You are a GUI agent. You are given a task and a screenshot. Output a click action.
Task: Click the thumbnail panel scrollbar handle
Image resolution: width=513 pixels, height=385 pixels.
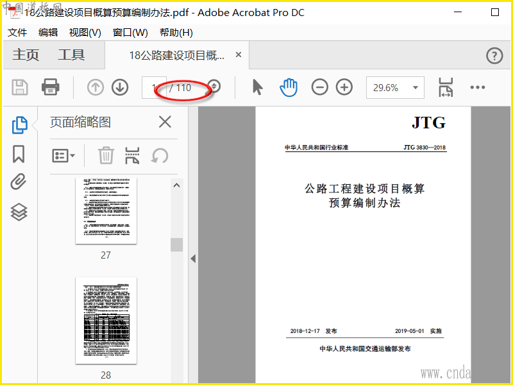pyautogui.click(x=177, y=244)
